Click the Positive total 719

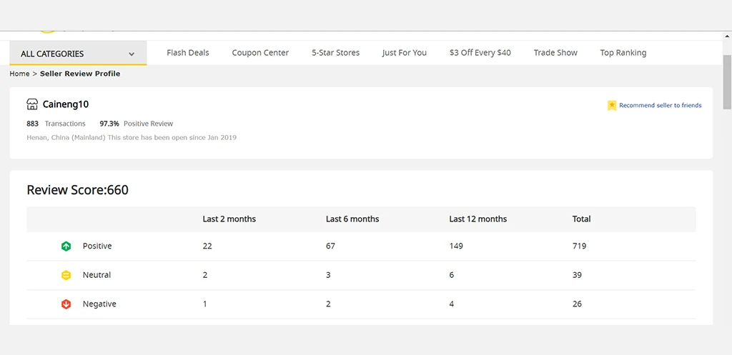(579, 246)
